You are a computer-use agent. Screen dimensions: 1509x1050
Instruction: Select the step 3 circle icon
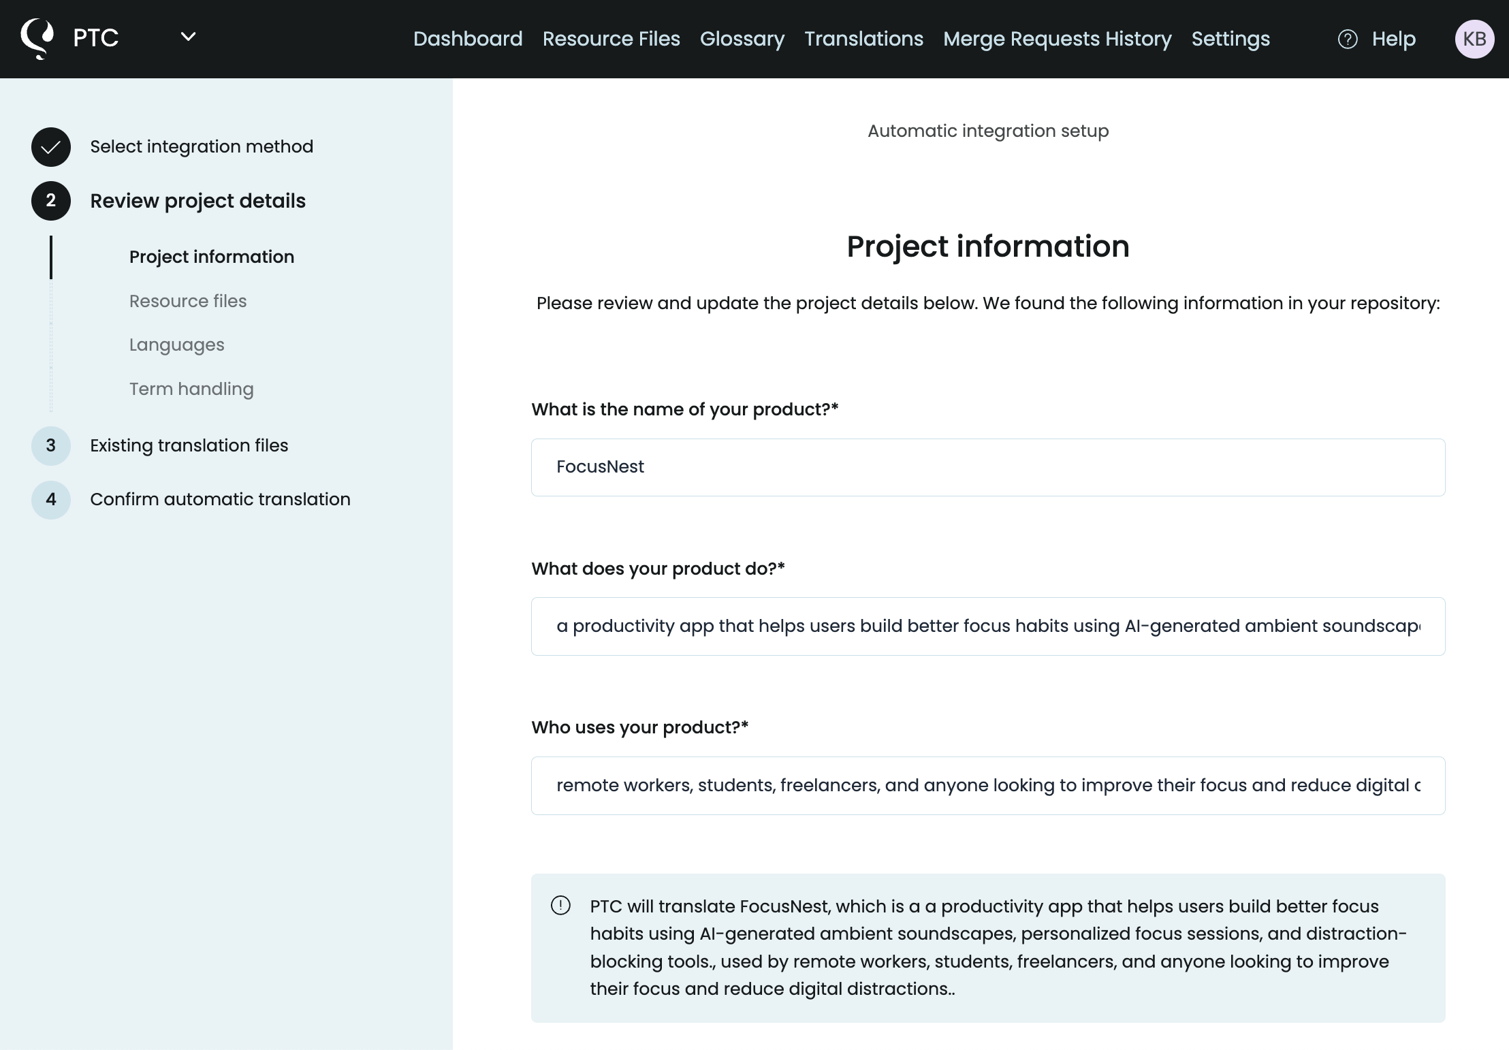tap(51, 446)
